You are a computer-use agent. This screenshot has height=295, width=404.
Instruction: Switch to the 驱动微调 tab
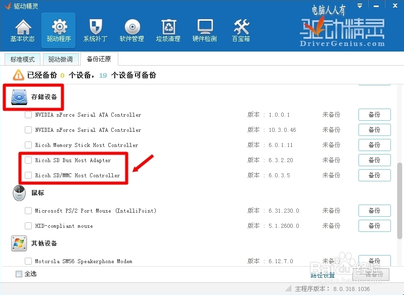coord(60,60)
